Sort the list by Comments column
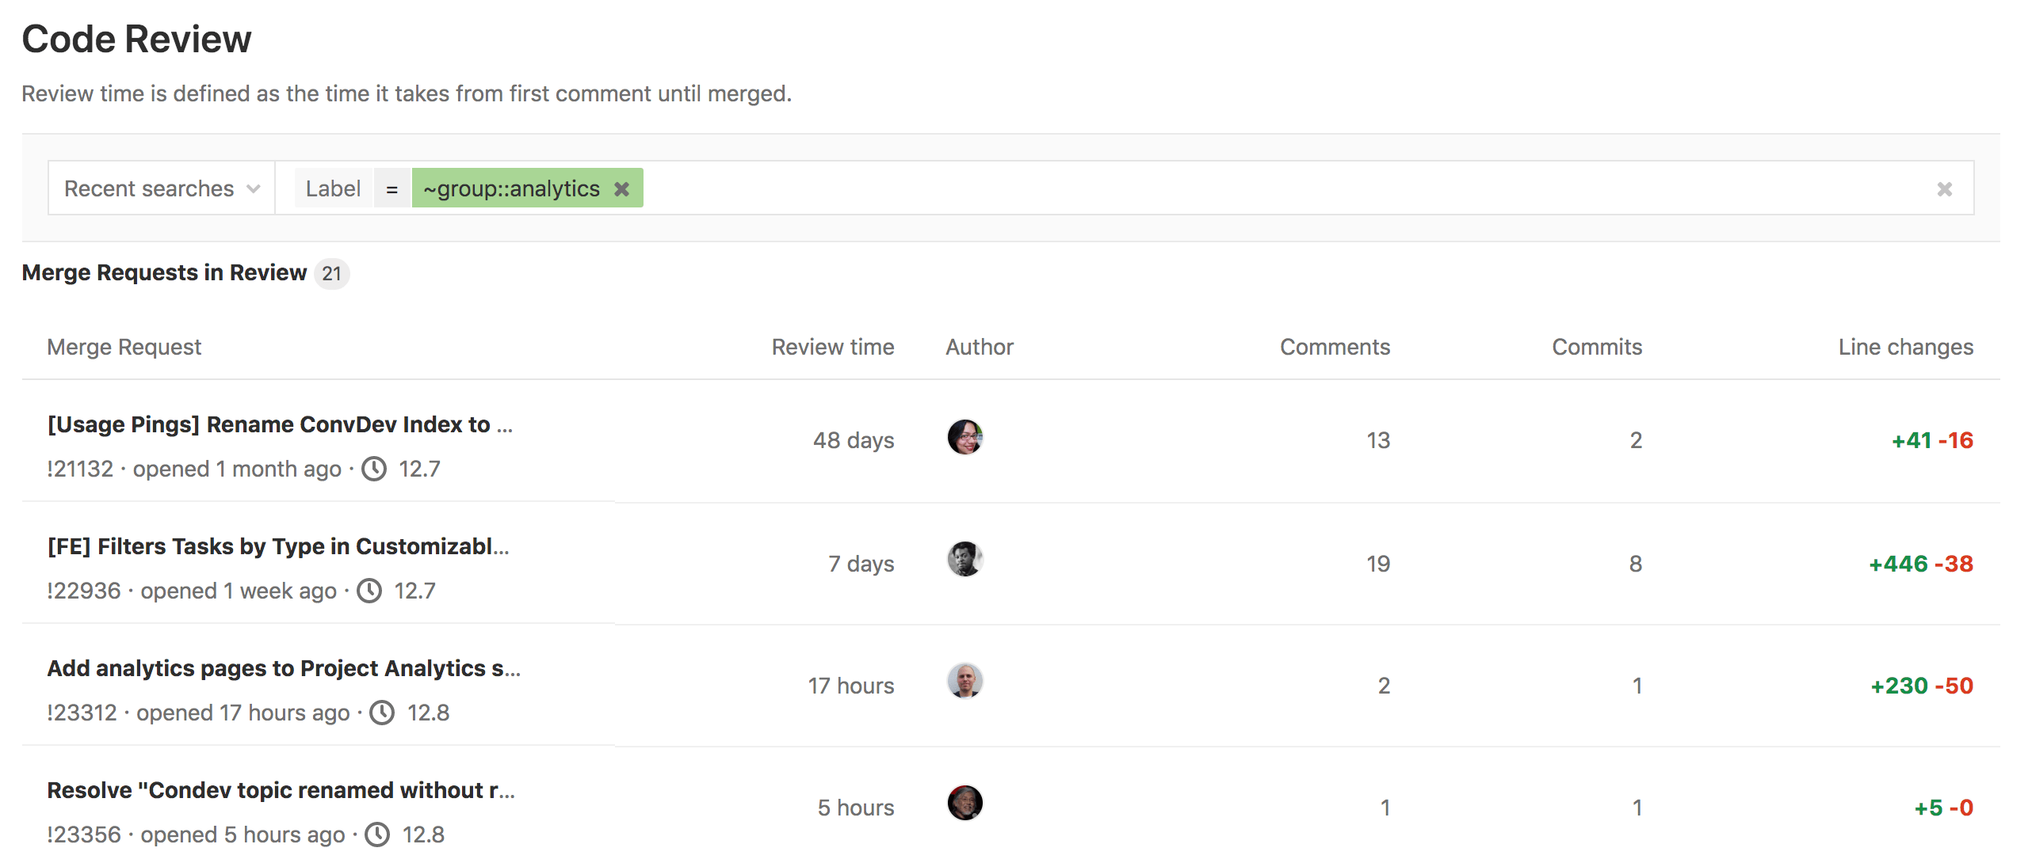 click(1335, 346)
